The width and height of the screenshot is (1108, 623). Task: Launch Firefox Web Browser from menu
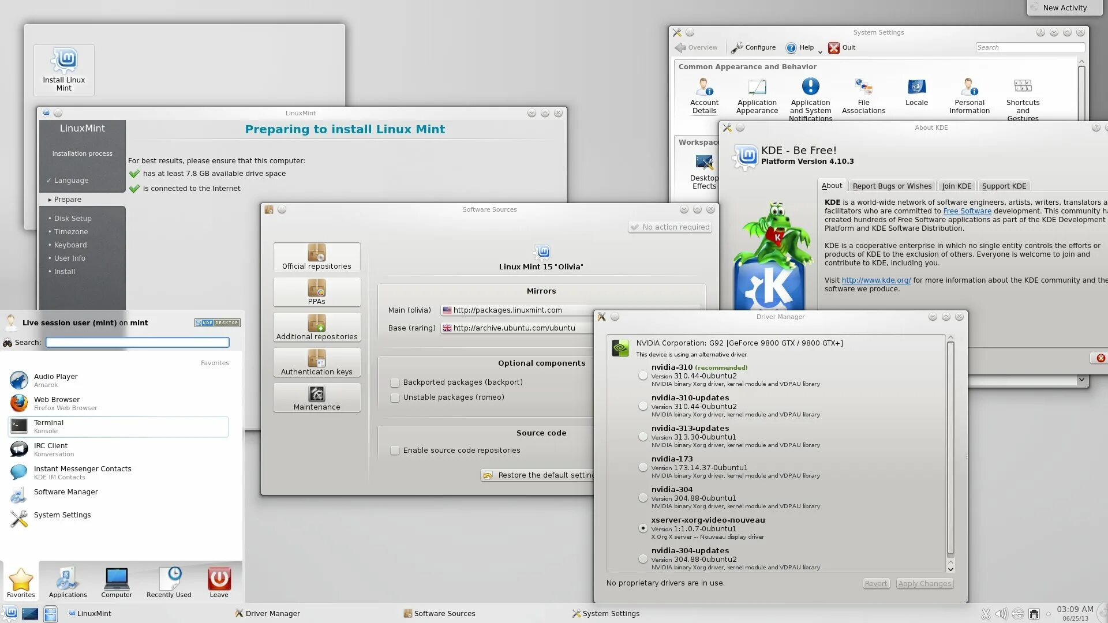(x=118, y=403)
